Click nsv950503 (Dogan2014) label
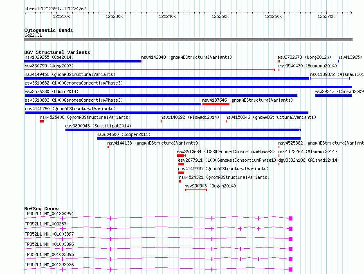Screen dimensions: 364x274 point(210,186)
